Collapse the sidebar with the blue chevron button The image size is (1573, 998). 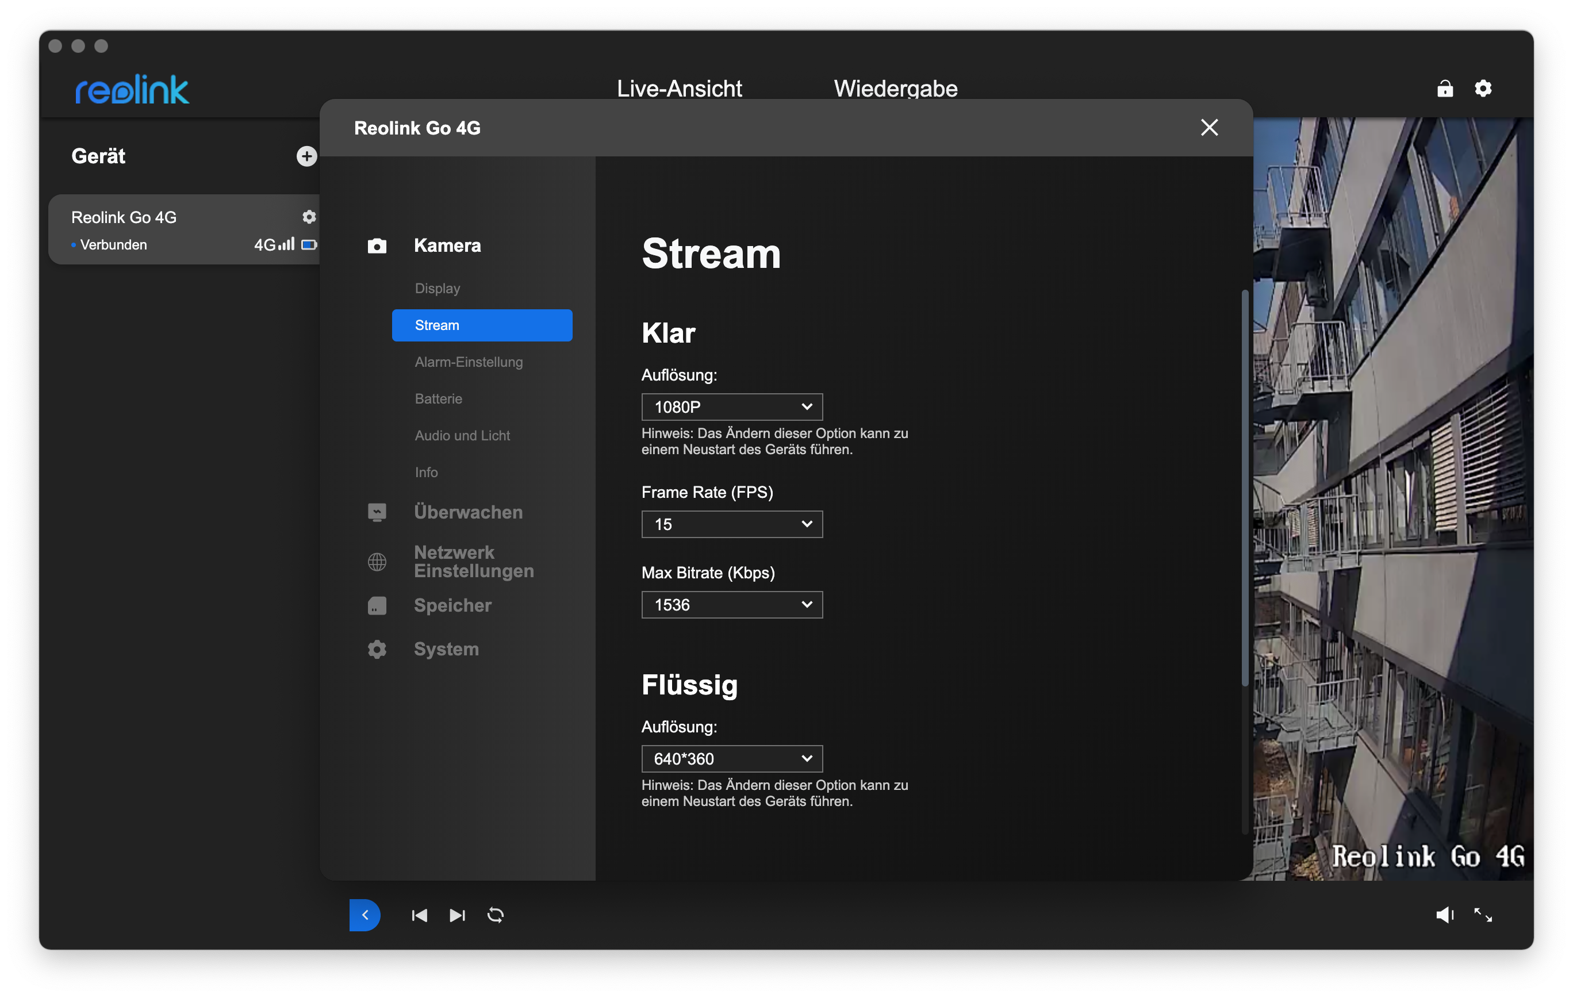[x=365, y=915]
